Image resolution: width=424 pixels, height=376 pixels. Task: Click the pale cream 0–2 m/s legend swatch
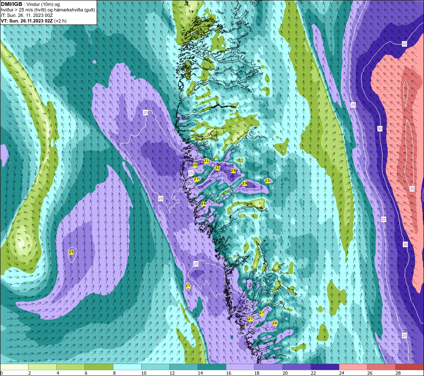coord(14,367)
